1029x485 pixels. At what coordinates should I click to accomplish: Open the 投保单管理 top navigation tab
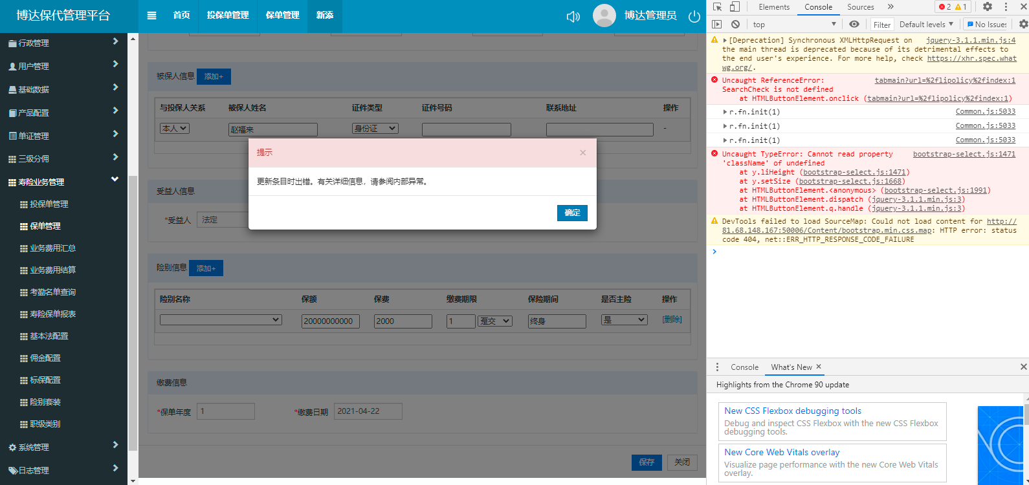click(228, 16)
